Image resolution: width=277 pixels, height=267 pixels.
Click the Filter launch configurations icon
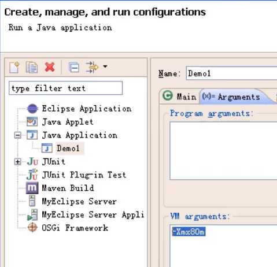click(92, 67)
